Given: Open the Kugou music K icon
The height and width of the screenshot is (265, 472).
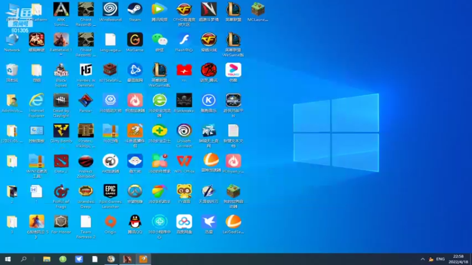Looking at the screenshot, I should coord(209,103).
